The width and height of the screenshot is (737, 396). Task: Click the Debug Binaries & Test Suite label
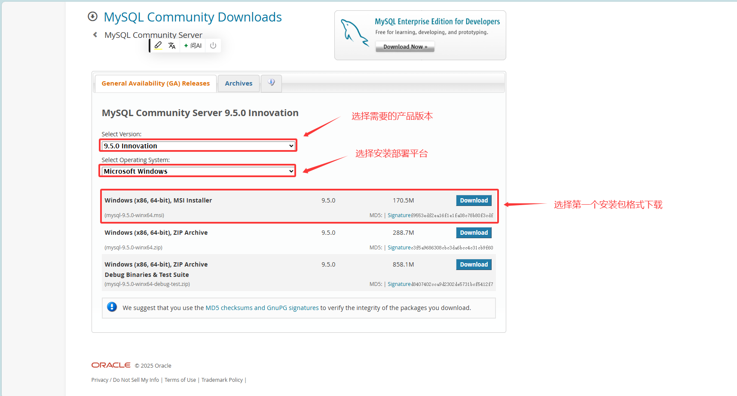(147, 275)
